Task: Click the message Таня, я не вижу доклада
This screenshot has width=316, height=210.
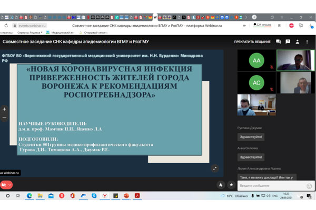Action: [x=267, y=177]
